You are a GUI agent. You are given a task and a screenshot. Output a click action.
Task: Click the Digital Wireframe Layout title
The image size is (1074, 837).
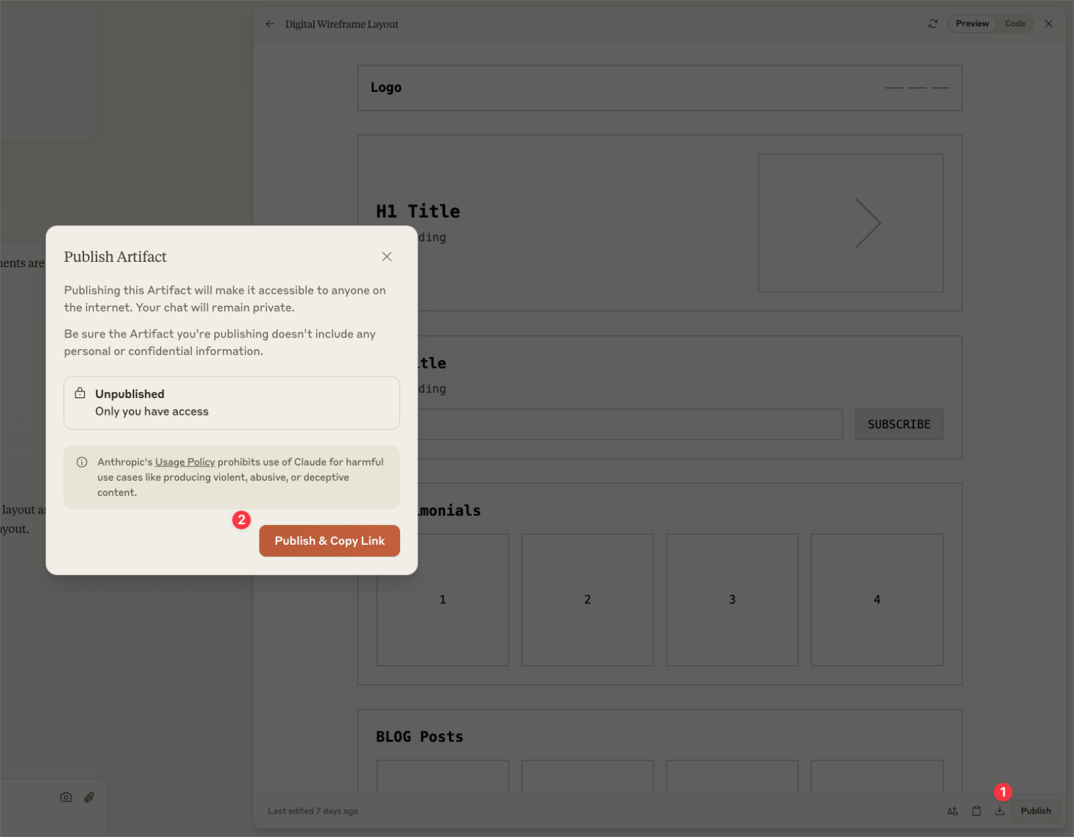click(342, 24)
